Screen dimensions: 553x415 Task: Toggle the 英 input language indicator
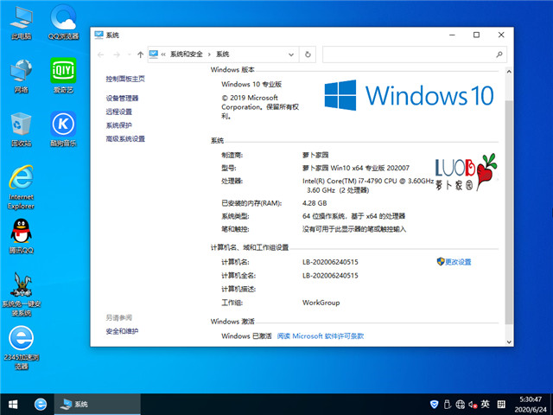[x=486, y=404]
